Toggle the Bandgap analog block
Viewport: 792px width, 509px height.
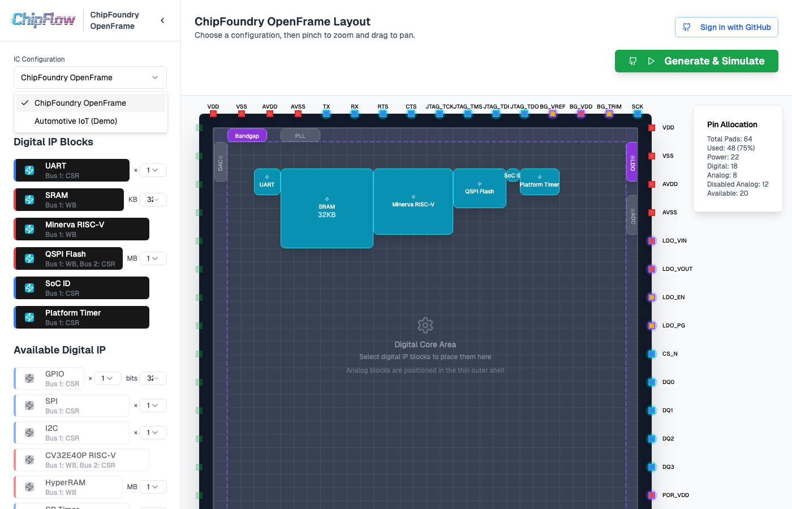(x=247, y=136)
